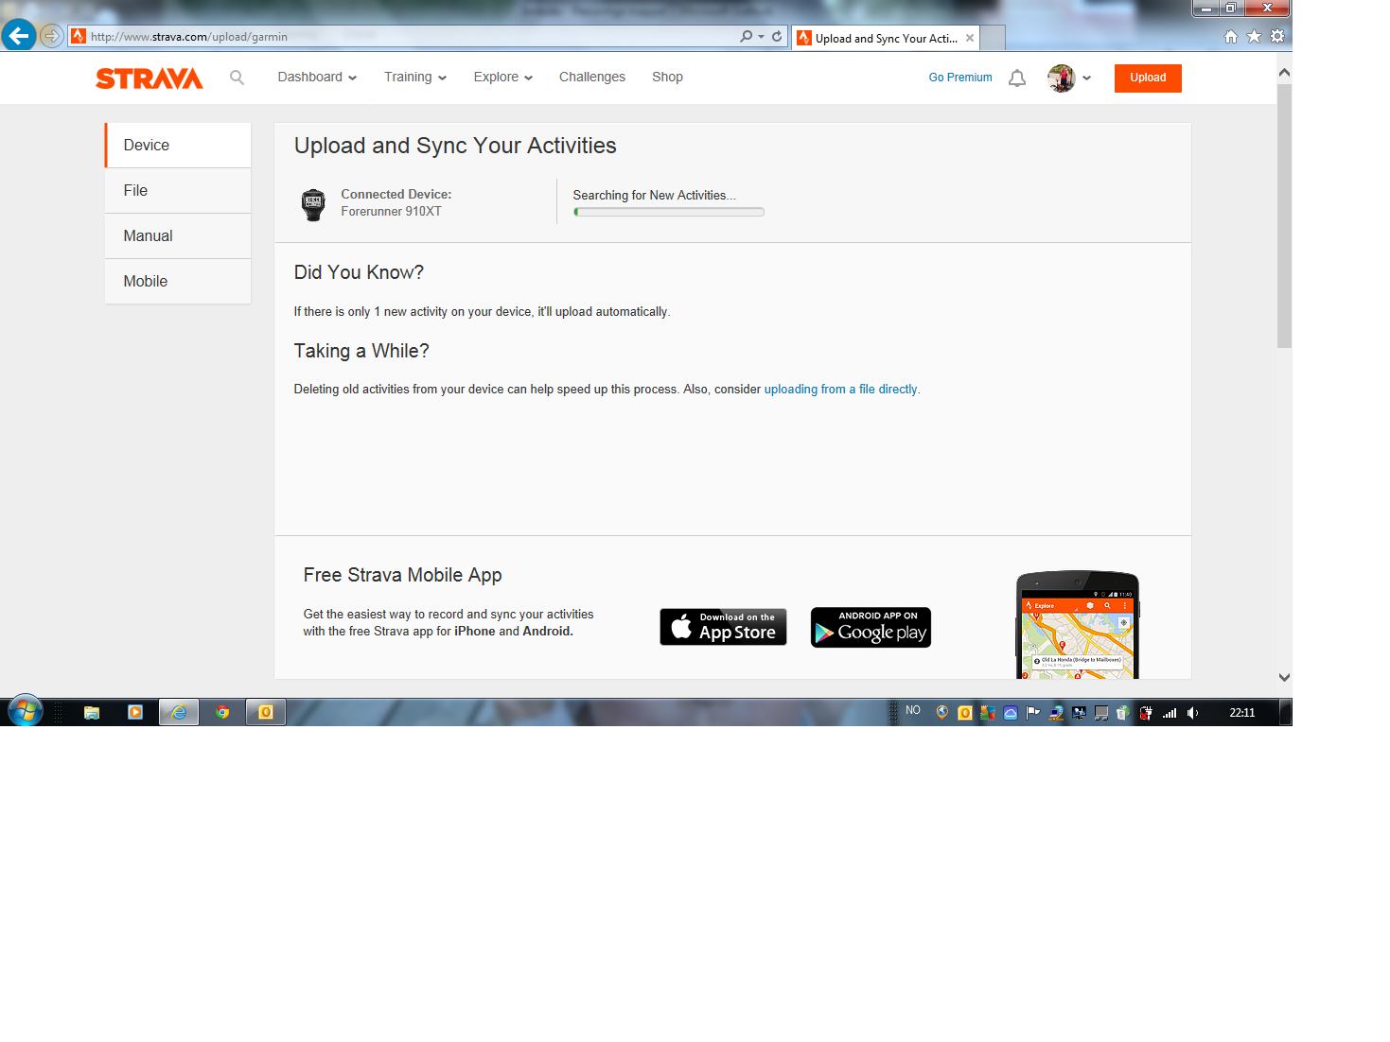Open Strava search magnifier icon

click(x=237, y=78)
